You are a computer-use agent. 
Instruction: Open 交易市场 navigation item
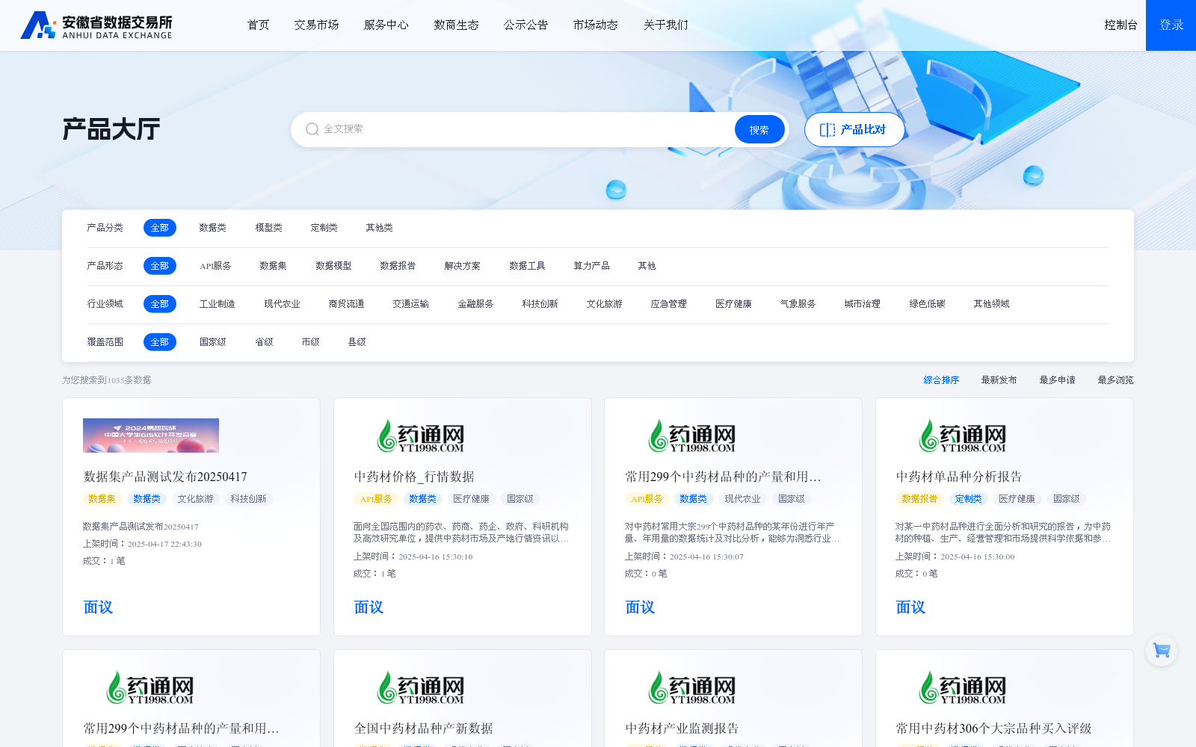pyautogui.click(x=317, y=25)
